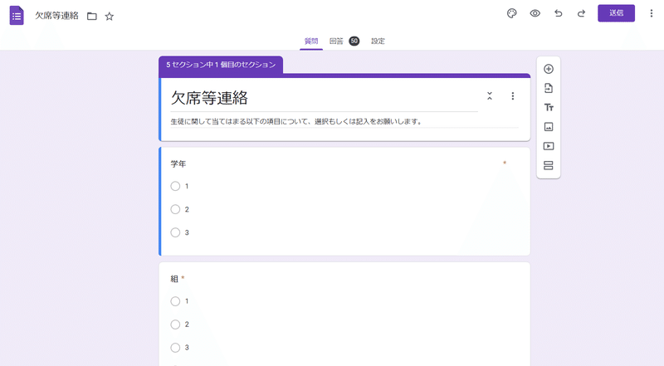This screenshot has width=664, height=366.
Task: Add a video from side toolbar
Action: (x=549, y=146)
